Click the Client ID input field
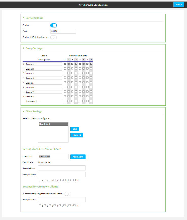This screenshot has height=220, width=187. click(x=53, y=156)
